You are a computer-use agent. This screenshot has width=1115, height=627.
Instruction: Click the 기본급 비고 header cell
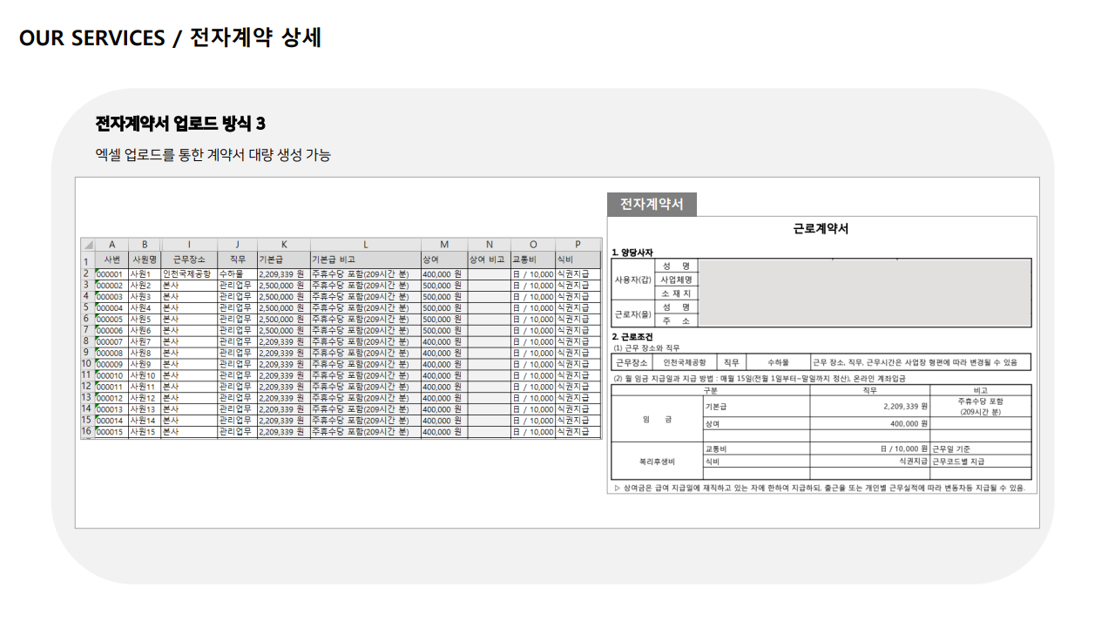pos(365,260)
